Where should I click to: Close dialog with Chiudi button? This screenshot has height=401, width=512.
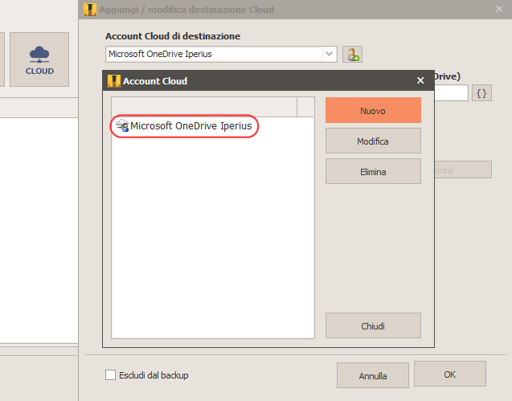pyautogui.click(x=373, y=325)
